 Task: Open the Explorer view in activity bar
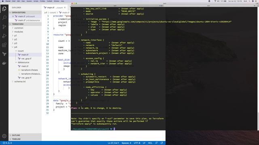(x=4, y=8)
